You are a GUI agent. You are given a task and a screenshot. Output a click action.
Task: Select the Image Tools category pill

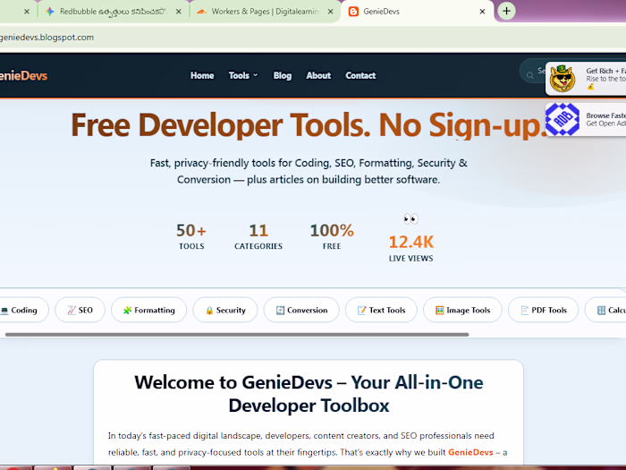click(x=462, y=310)
